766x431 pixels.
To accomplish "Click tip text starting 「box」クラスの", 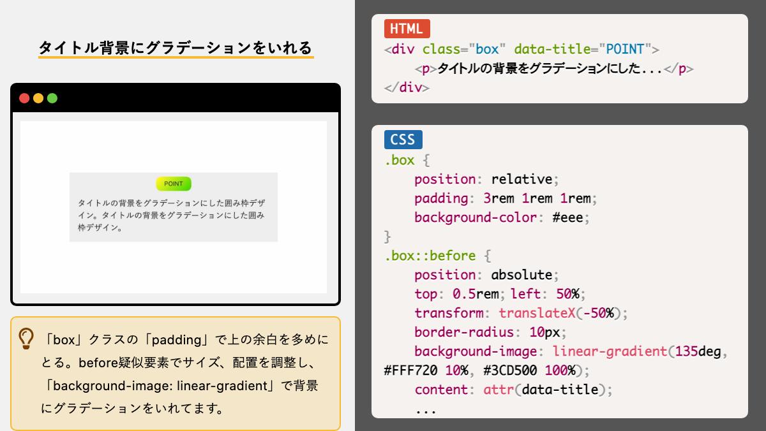I will coord(185,340).
